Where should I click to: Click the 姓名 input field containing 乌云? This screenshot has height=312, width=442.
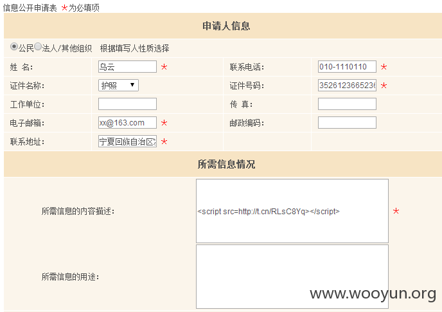pos(127,67)
